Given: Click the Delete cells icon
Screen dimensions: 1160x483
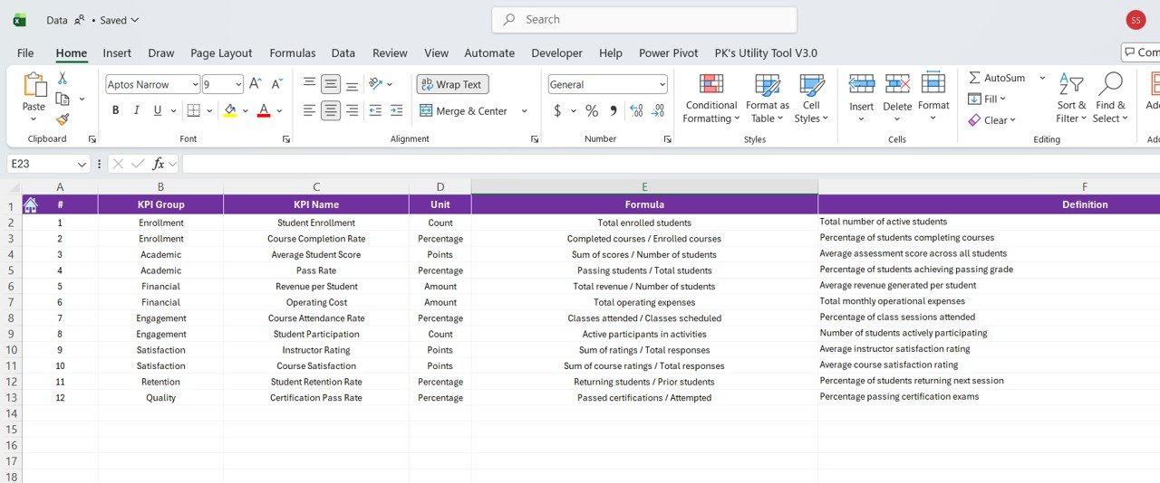Looking at the screenshot, I should point(897,84).
